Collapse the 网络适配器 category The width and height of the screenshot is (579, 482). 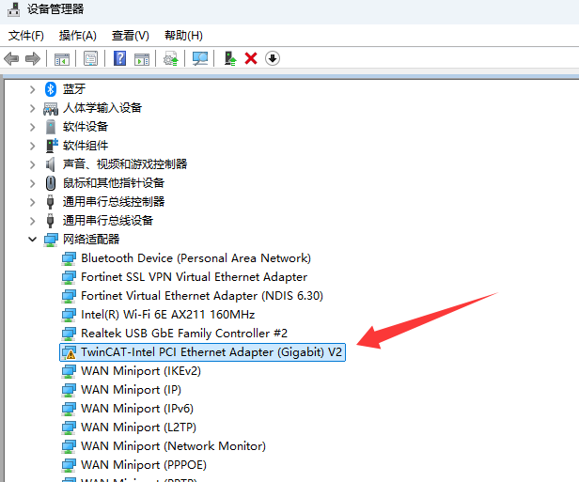pyautogui.click(x=32, y=240)
